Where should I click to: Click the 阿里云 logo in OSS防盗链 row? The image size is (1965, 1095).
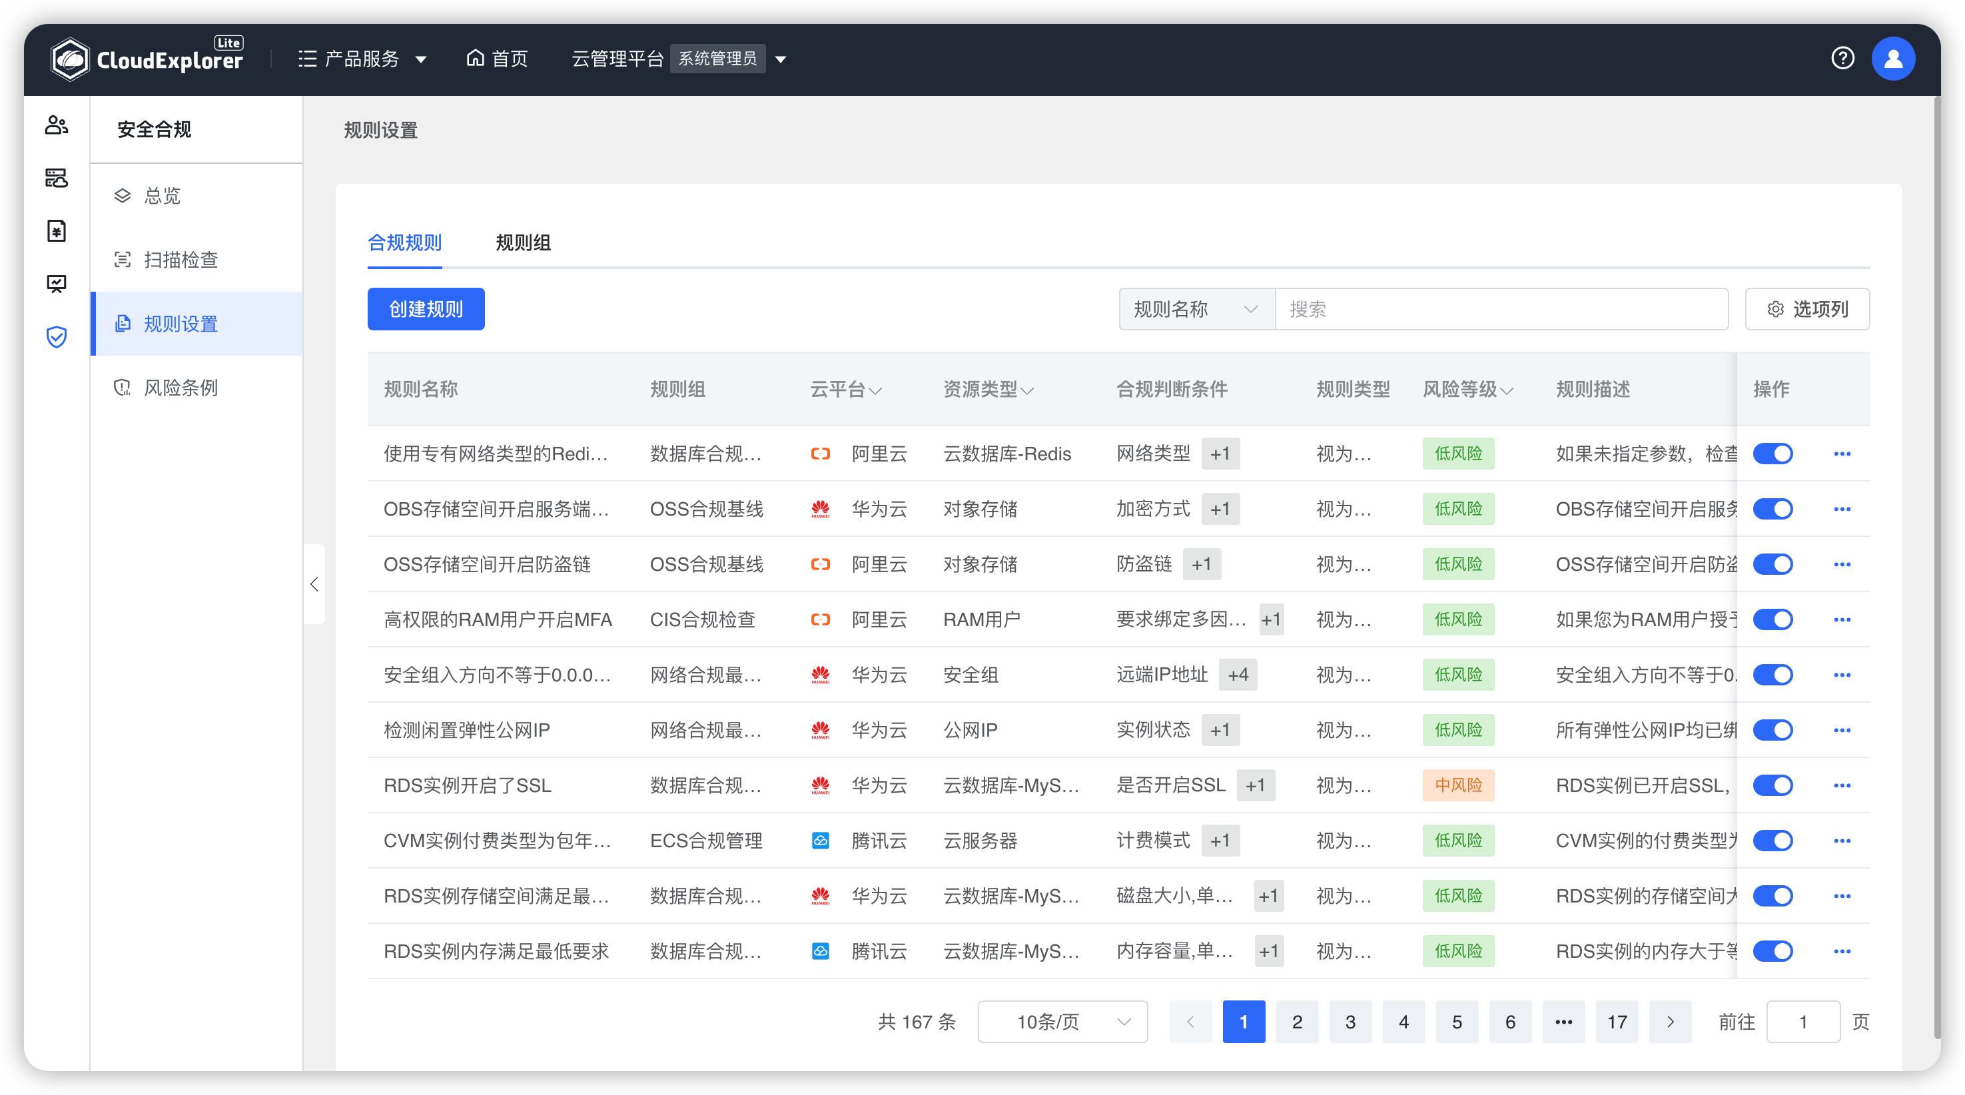click(820, 564)
